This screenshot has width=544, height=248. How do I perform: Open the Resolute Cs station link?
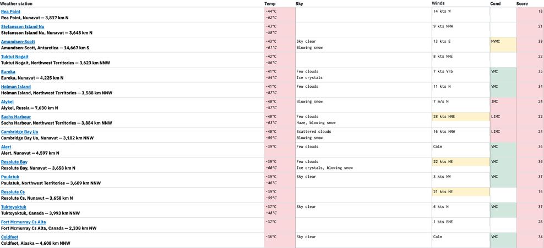13,192
